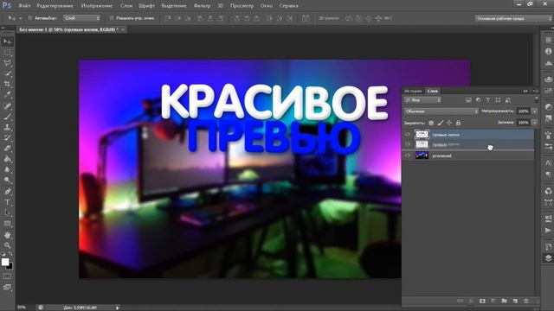Create new adjustment layer icon

click(493, 301)
